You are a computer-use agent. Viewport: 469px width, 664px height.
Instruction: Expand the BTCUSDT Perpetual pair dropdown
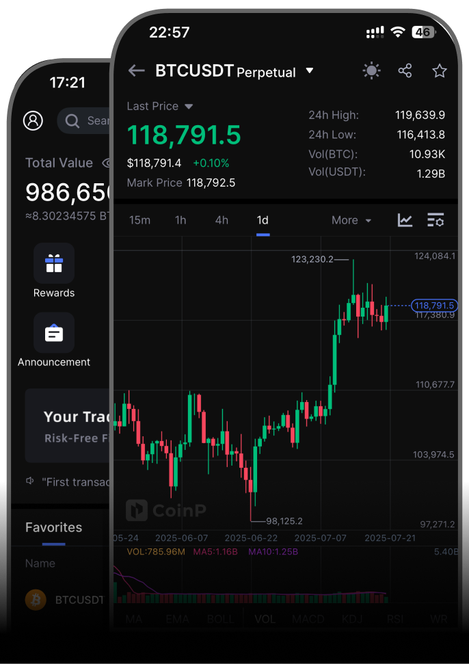coord(310,70)
